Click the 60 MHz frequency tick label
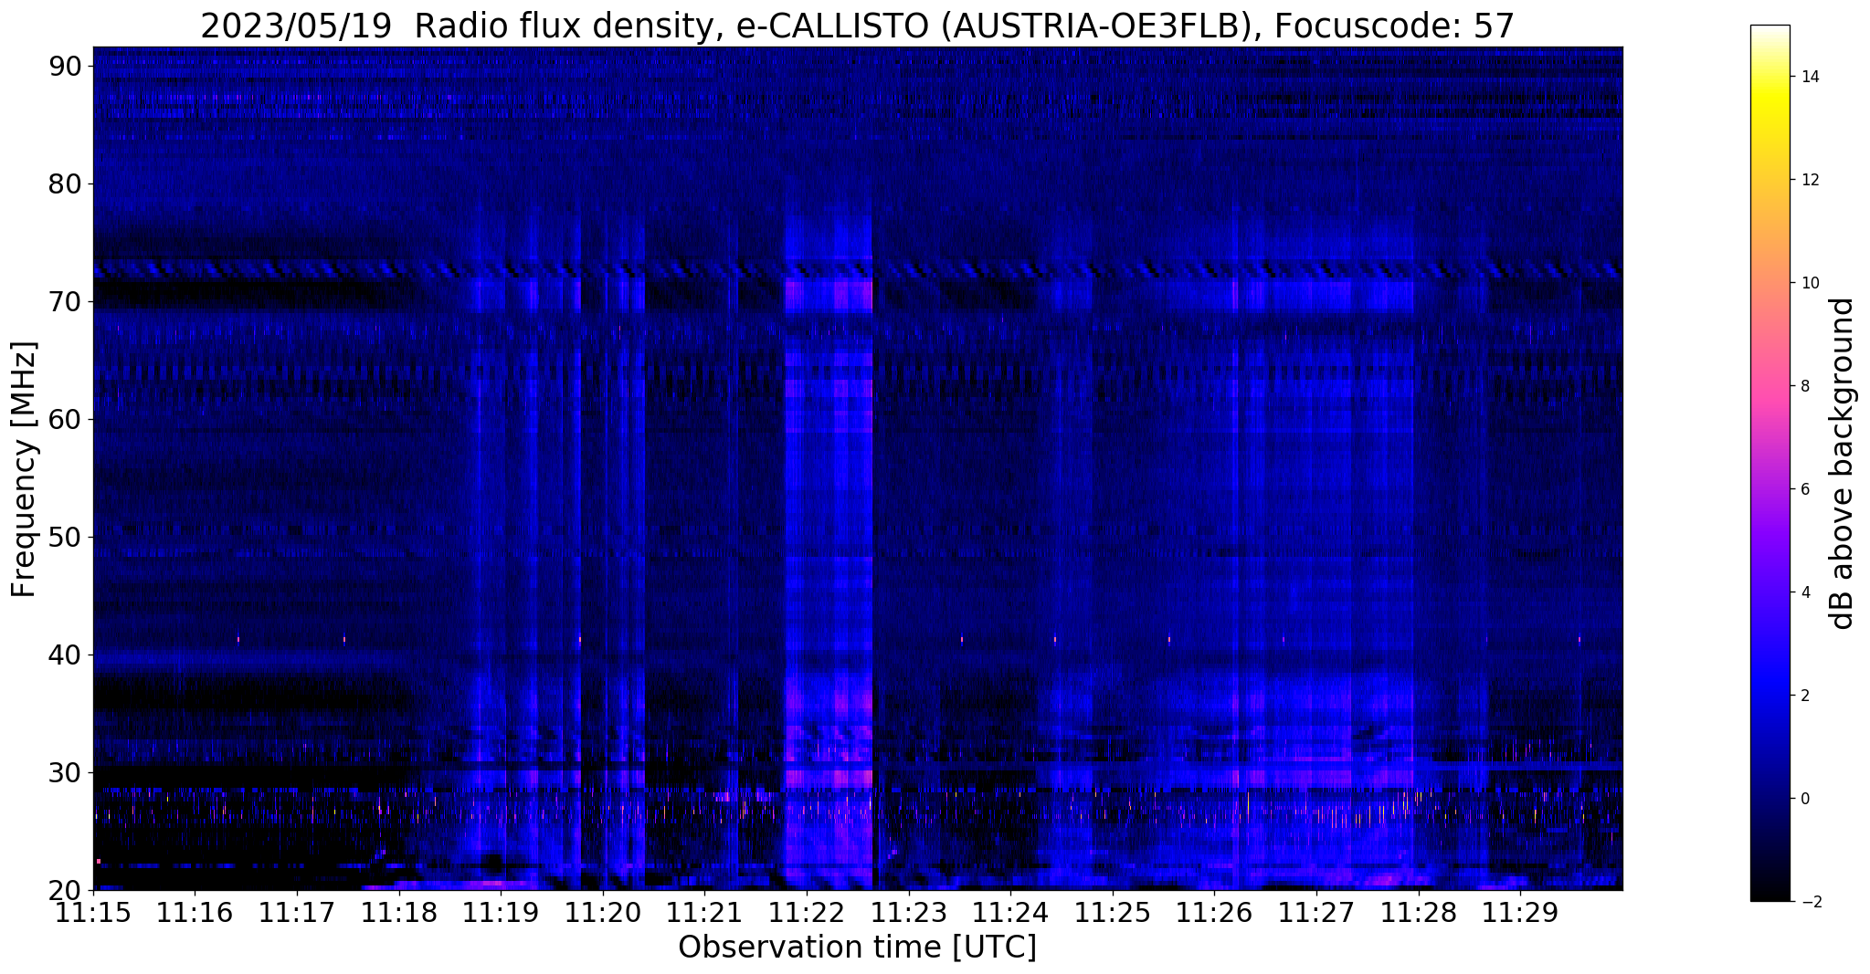Viewport: 1870px width, 974px height. pos(64,420)
